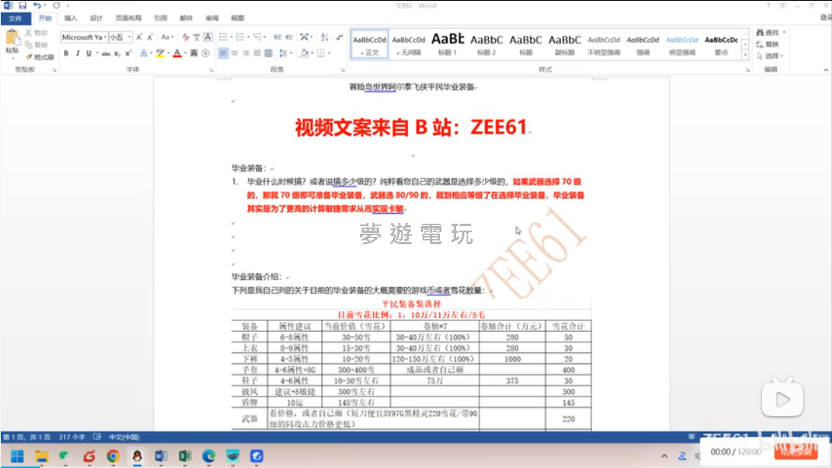Click Replace (替换) in the editing group
This screenshot has height=468, width=832.
768,44
